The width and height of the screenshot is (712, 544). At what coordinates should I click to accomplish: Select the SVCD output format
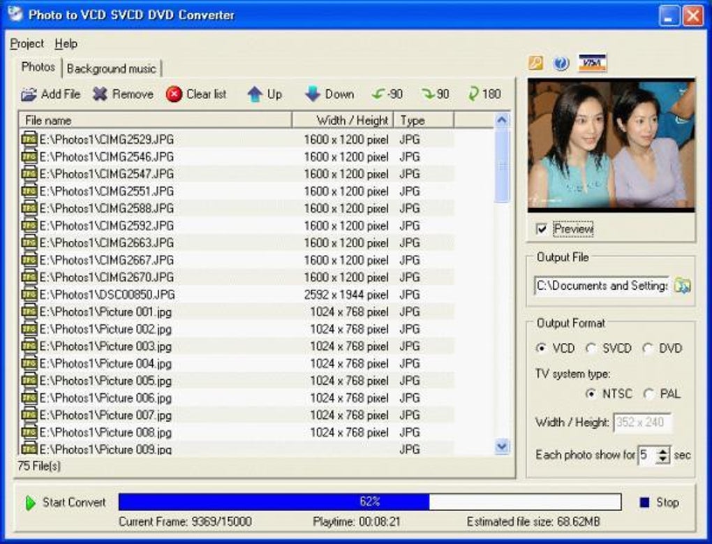pyautogui.click(x=591, y=348)
